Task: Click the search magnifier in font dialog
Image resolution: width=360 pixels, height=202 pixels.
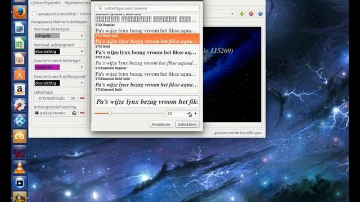Action: pyautogui.click(x=100, y=8)
